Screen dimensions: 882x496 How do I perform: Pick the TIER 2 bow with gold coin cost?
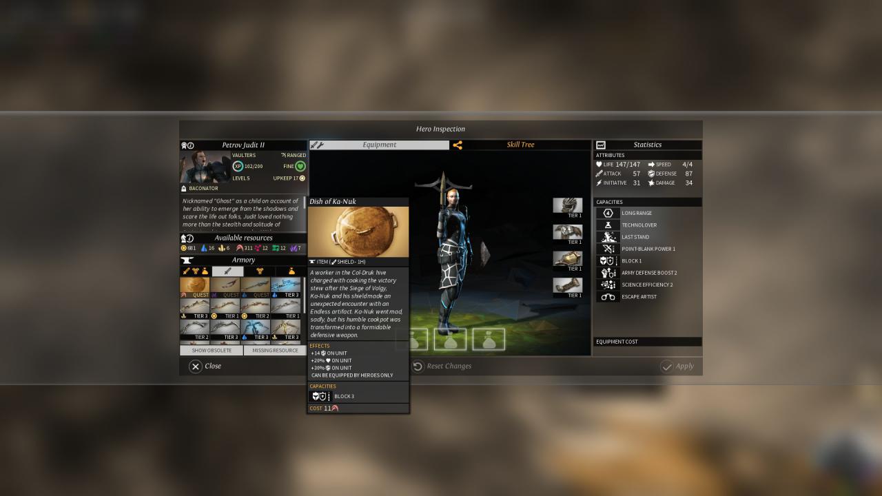point(255,309)
